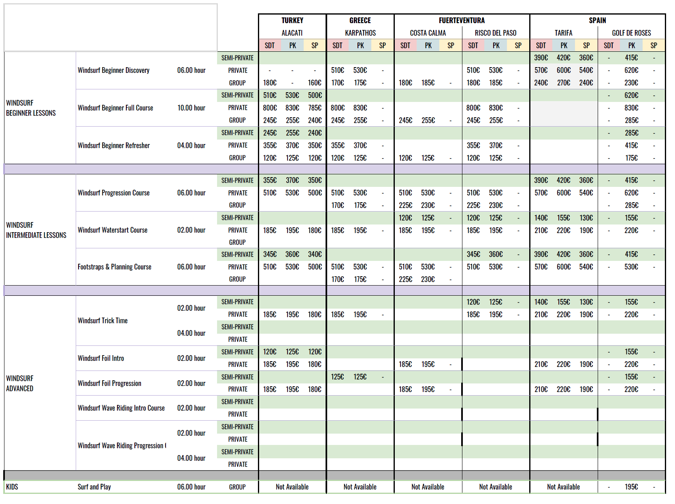
Task: Click the empty logo box at top left
Action: [111, 28]
